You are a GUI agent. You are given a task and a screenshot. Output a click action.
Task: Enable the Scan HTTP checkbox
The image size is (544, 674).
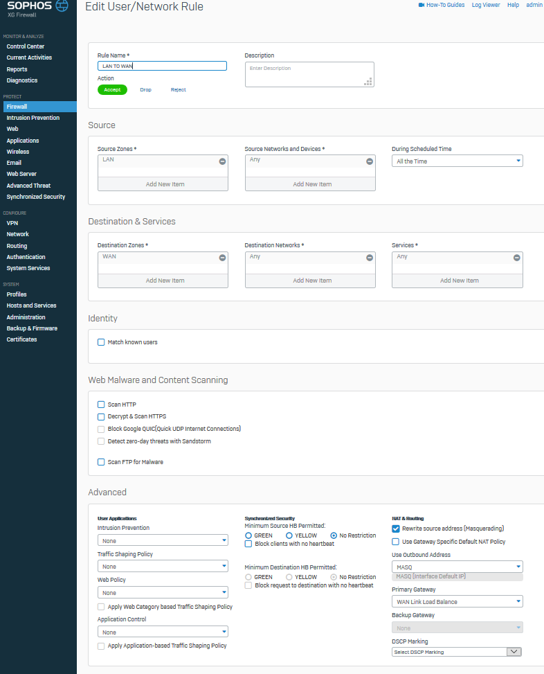tap(101, 405)
